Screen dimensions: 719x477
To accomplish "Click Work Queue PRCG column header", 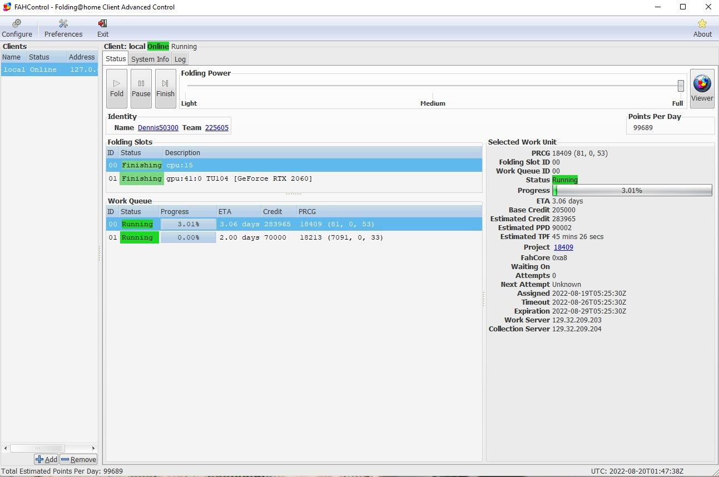I will pyautogui.click(x=389, y=212).
